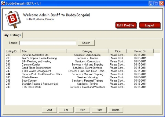Click the Posted On date of listing 246
The width and height of the screenshot is (165, 117).
[x=140, y=80]
